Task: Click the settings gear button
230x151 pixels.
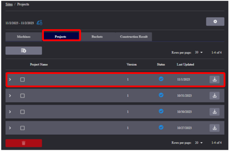Action: [215, 22]
